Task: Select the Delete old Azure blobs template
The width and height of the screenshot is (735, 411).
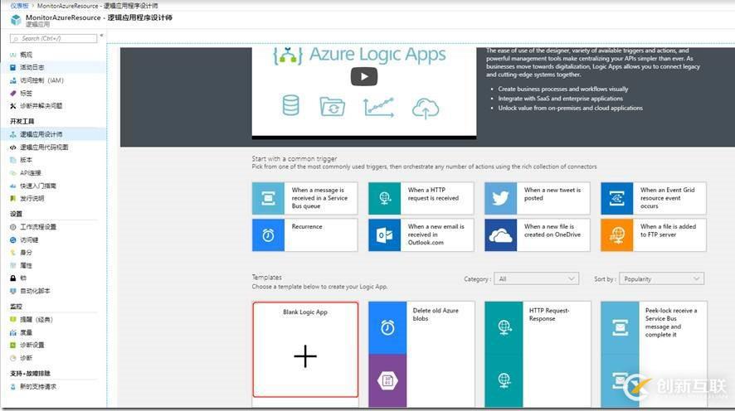Action: (x=421, y=355)
